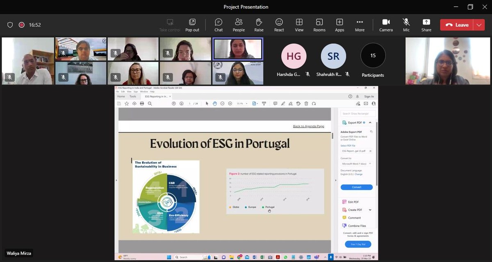Rotate the page icon

point(314,104)
